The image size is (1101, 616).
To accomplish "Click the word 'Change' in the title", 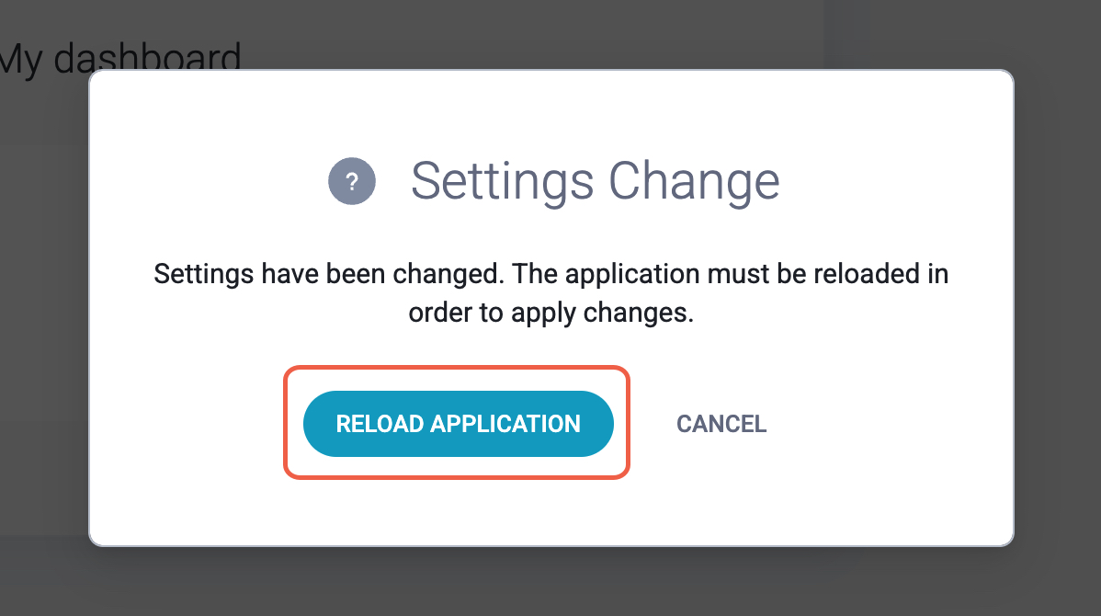I will coord(694,182).
